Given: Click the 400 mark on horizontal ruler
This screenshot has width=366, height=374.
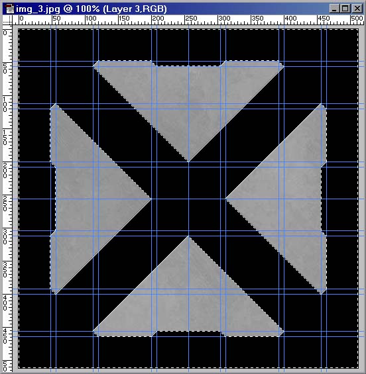Looking at the screenshot, I should (x=290, y=19).
